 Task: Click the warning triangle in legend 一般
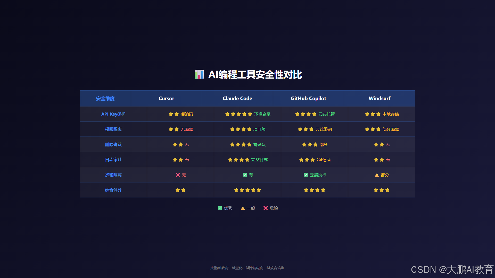243,208
